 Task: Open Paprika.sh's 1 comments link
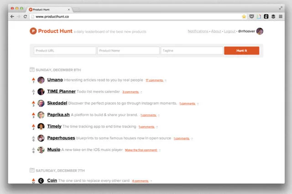click(148, 115)
